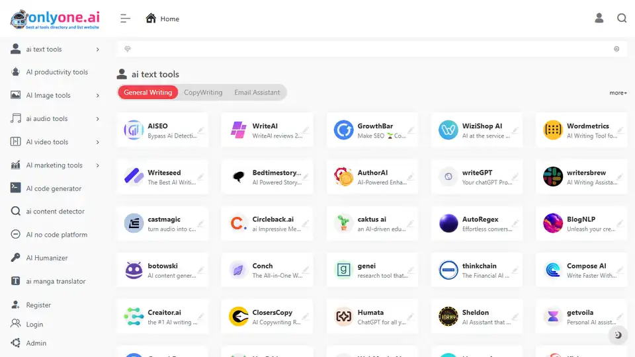635x357 pixels.
Task: Open the Register link in sidebar
Action: pos(38,305)
